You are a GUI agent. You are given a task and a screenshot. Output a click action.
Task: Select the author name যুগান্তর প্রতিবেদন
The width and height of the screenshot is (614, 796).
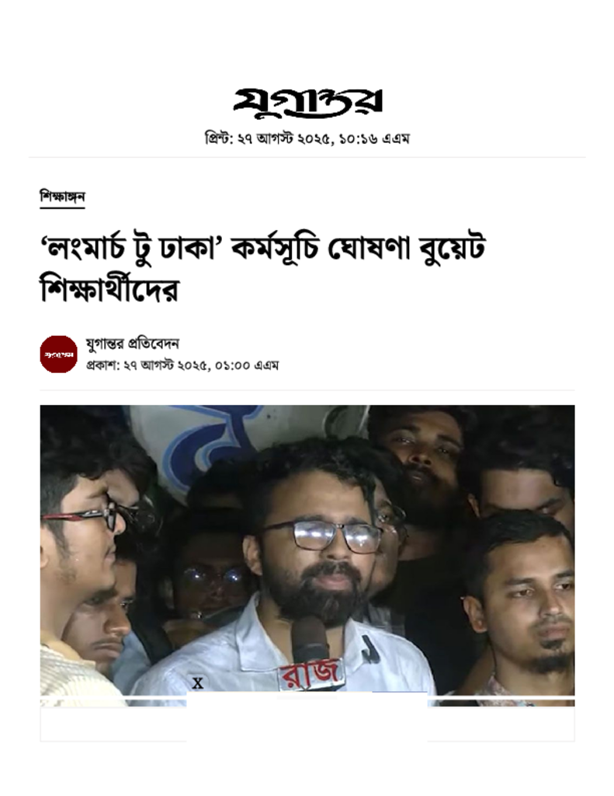pyautogui.click(x=132, y=344)
